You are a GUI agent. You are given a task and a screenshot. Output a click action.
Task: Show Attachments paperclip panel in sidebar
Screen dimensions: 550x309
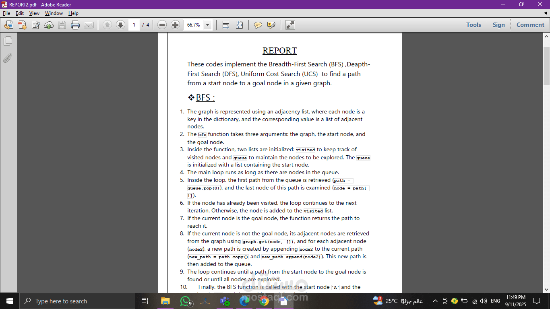click(8, 58)
